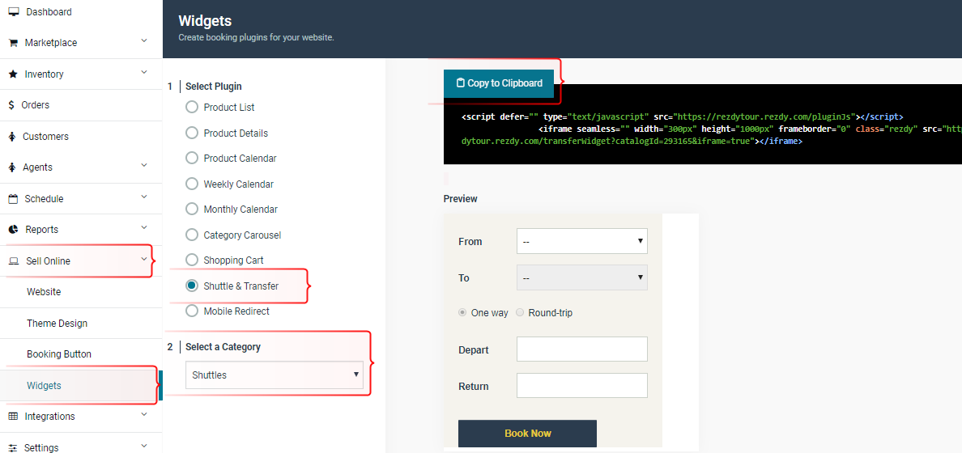Choose One way trip option
Screen dimensions: 962x453
462,312
